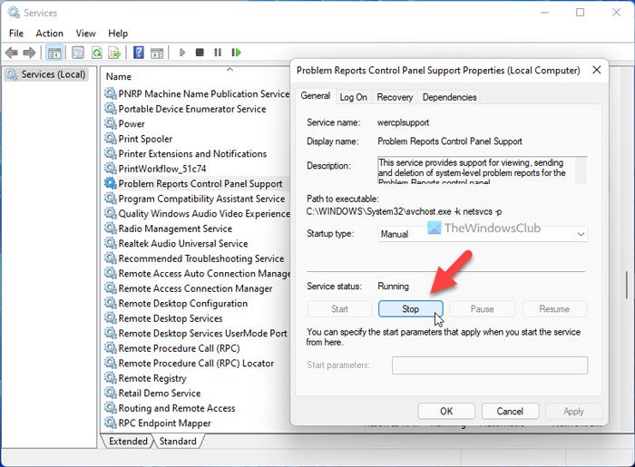The height and width of the screenshot is (467, 635).
Task: Click gear icon beside PrintWorkflow_51c74
Action: [111, 169]
